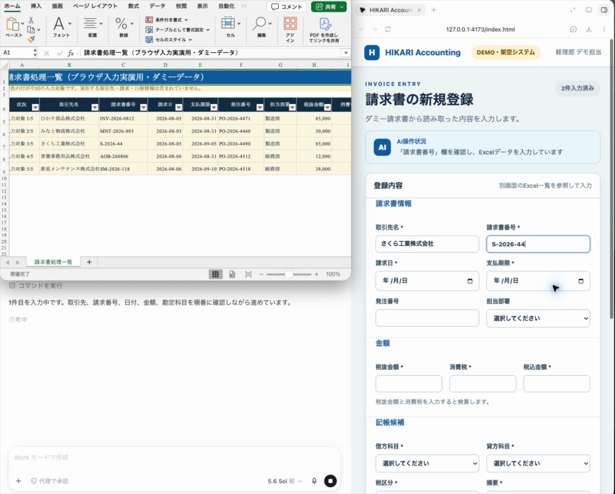The width and height of the screenshot is (615, 494).
Task: Open the 5.6 Sol model selector
Action: pyautogui.click(x=285, y=481)
